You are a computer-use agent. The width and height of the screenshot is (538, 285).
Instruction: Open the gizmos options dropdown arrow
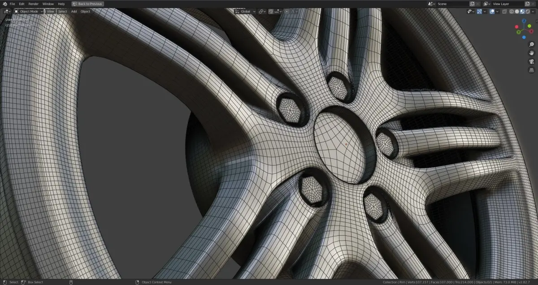tap(485, 11)
